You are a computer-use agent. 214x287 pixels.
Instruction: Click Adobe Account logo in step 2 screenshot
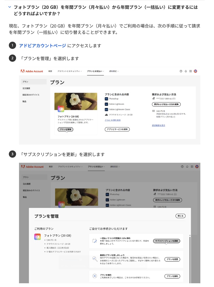[32, 71]
